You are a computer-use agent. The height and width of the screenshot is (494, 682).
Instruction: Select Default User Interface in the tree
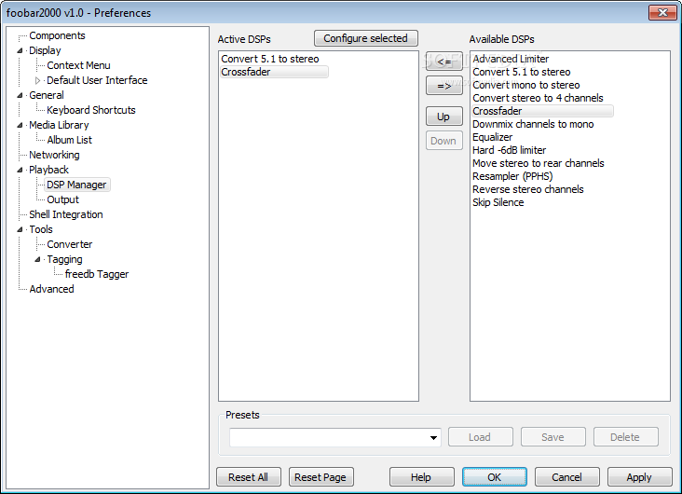click(x=97, y=80)
